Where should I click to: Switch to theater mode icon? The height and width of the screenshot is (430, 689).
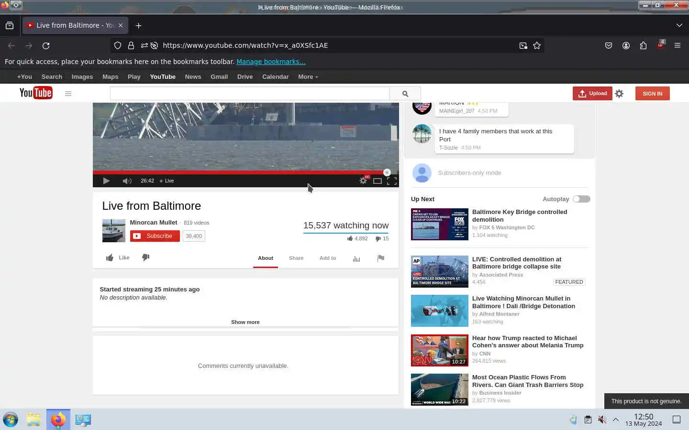tap(378, 181)
